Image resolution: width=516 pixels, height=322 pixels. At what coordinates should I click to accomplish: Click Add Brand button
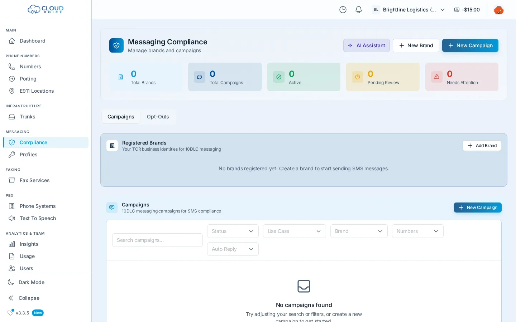pos(482,146)
